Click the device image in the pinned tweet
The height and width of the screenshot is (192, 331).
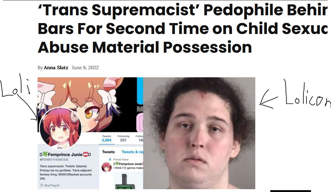[124, 181]
